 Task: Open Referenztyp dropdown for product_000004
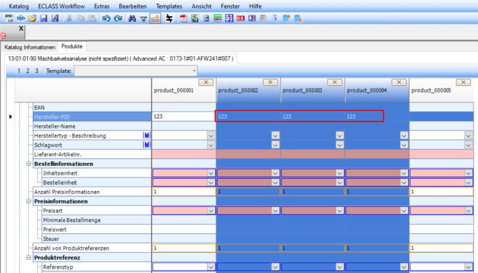(x=404, y=267)
